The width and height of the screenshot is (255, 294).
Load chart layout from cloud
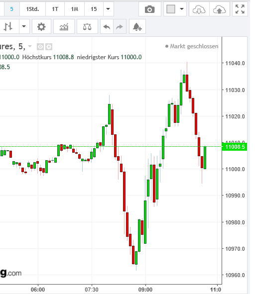199,9
